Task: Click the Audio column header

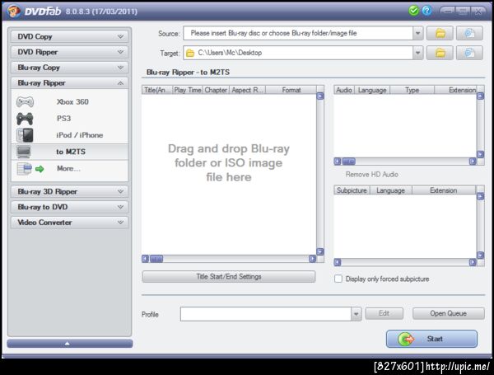Action: 344,90
